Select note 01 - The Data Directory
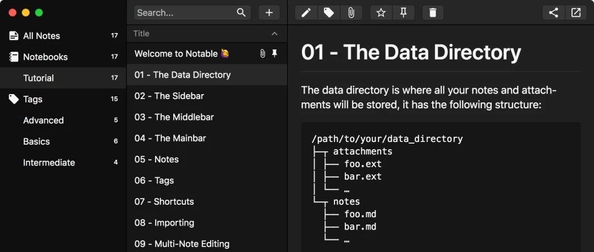594x252 pixels. [207, 75]
